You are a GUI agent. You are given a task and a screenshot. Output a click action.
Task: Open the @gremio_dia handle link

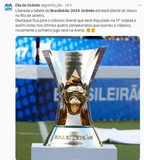(51, 5)
